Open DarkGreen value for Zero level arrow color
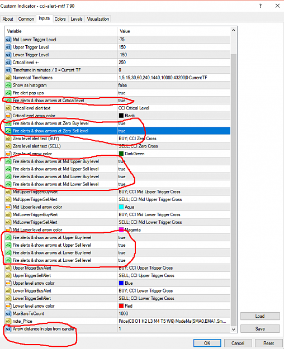 (x=174, y=154)
